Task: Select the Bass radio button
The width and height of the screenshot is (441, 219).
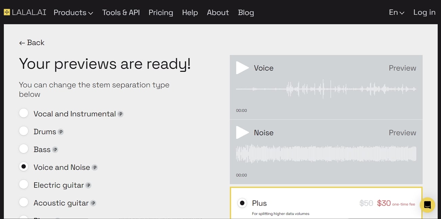Action: point(24,149)
